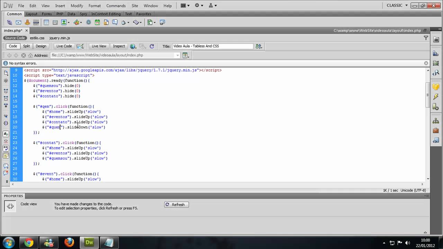The height and width of the screenshot is (249, 443).
Task: Toggle Highlight Invalid Code
Action: pos(6,141)
